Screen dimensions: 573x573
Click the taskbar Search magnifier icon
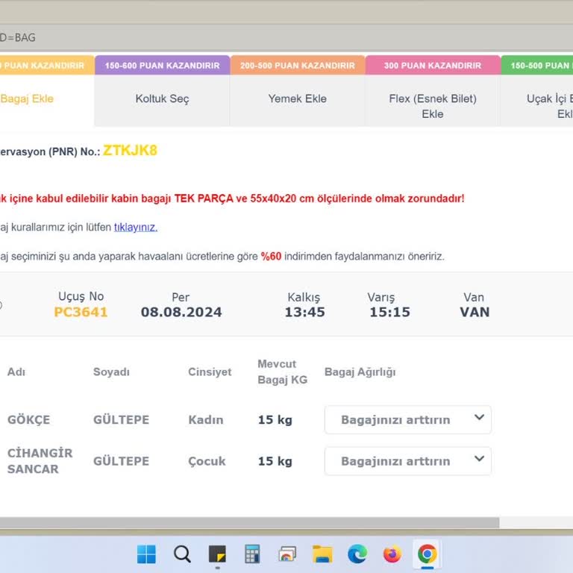[x=182, y=554]
